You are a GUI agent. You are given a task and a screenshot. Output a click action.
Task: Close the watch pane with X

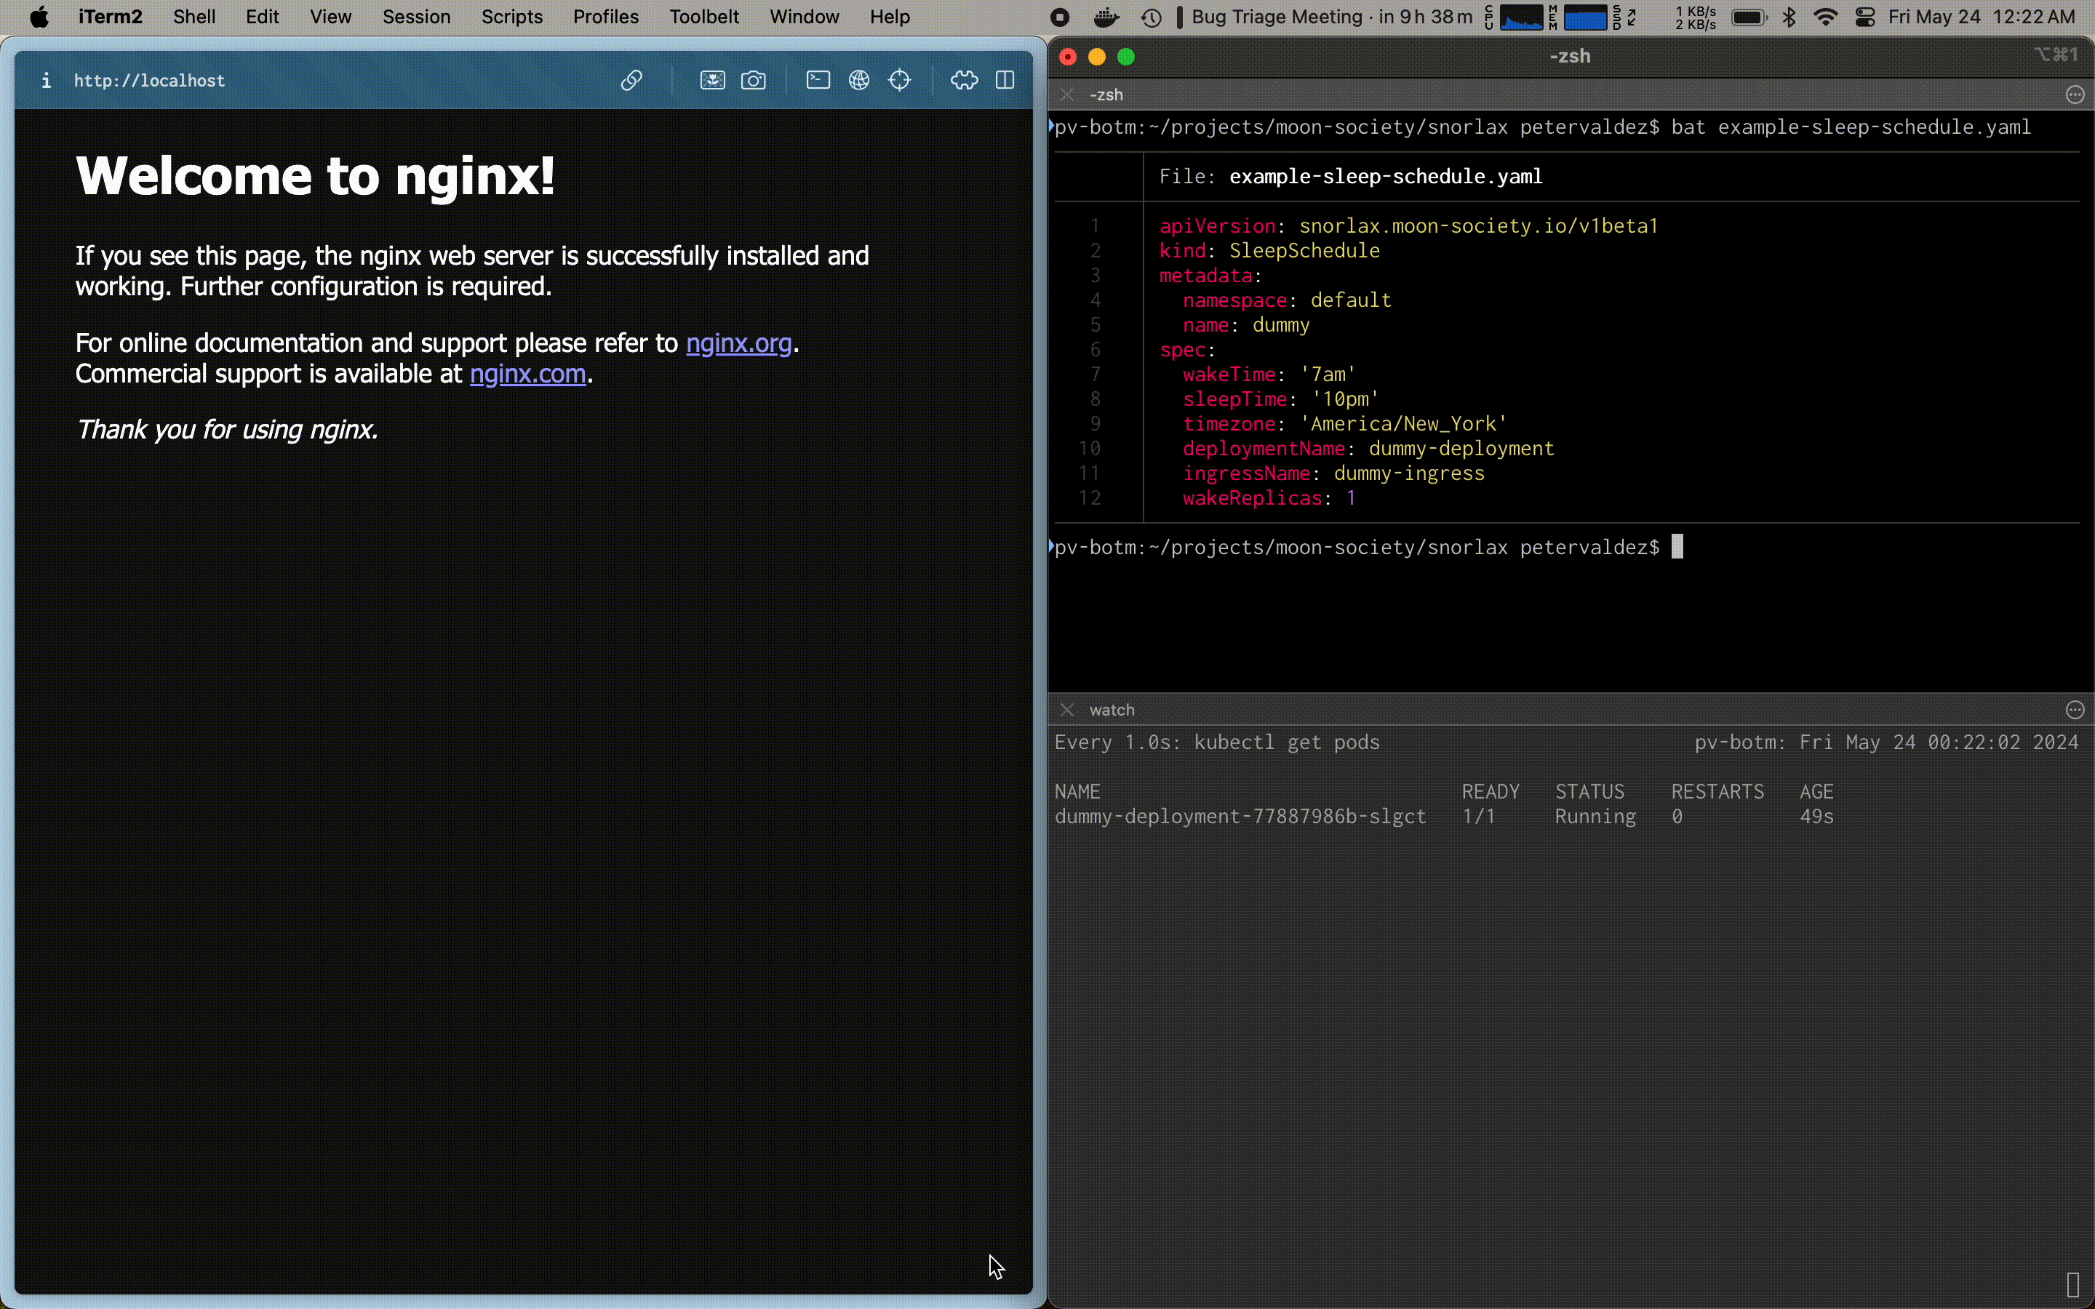pyautogui.click(x=1067, y=710)
